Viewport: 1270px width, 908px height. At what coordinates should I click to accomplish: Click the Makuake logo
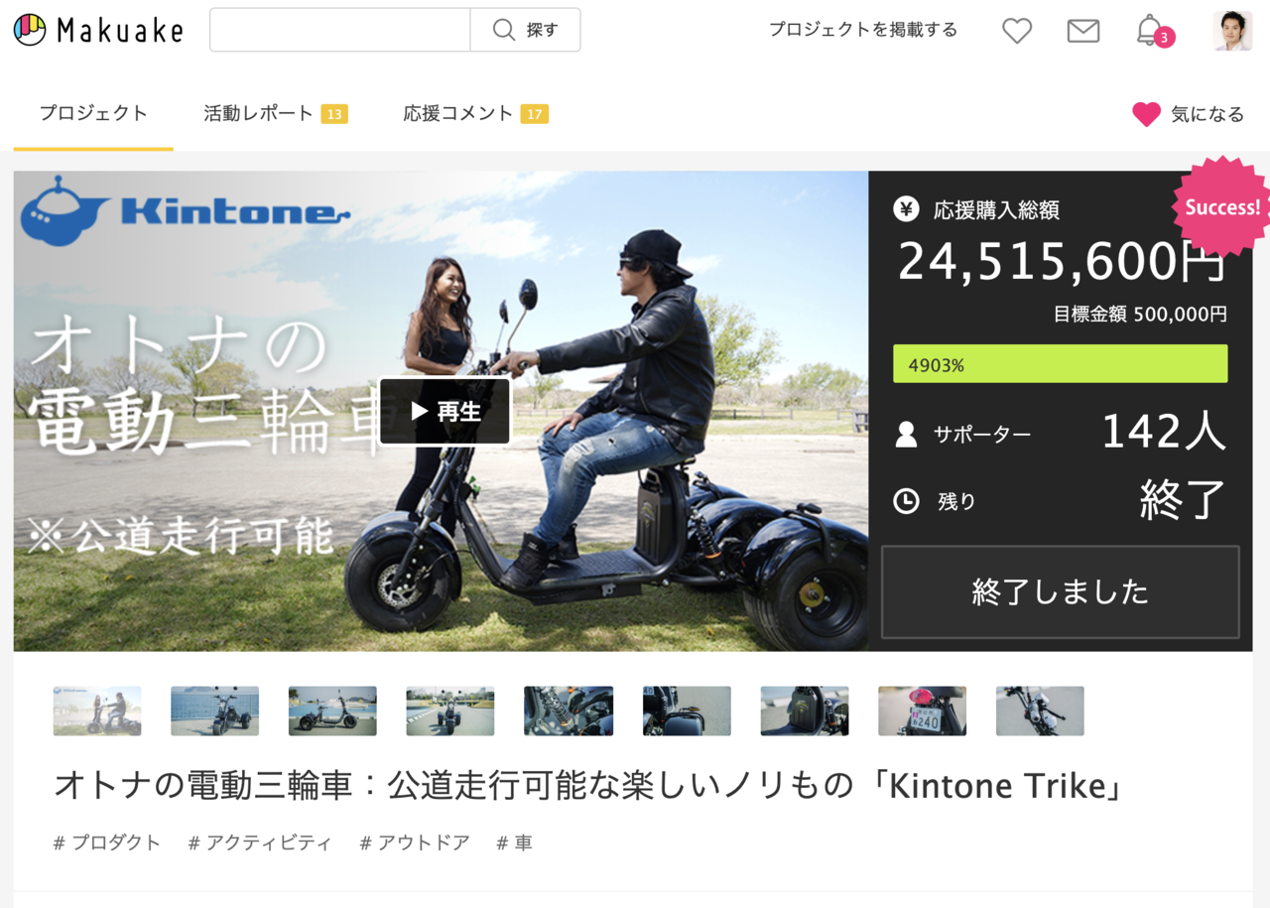(98, 30)
